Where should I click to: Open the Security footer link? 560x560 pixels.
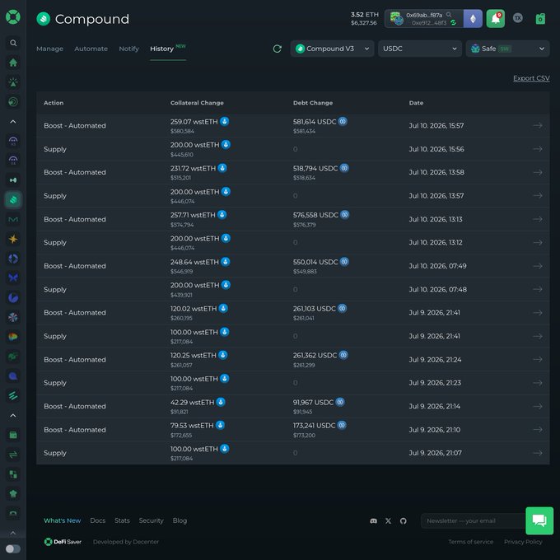coord(151,520)
